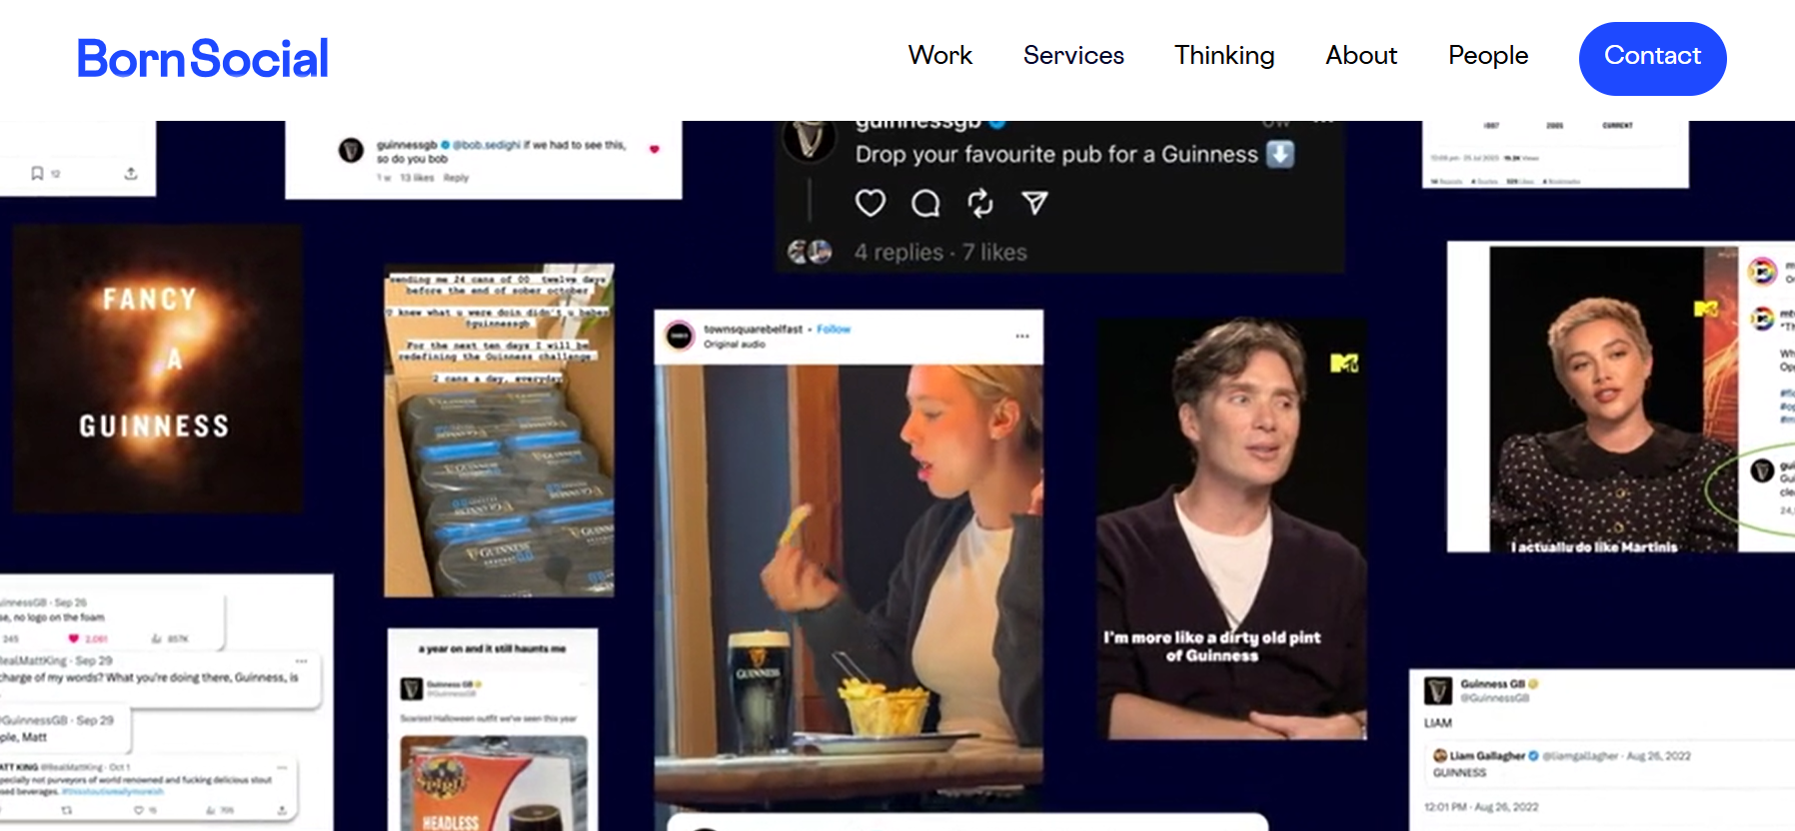Click the upload share icon in the top-left card
Screen dimensions: 1795x831
pyautogui.click(x=131, y=173)
